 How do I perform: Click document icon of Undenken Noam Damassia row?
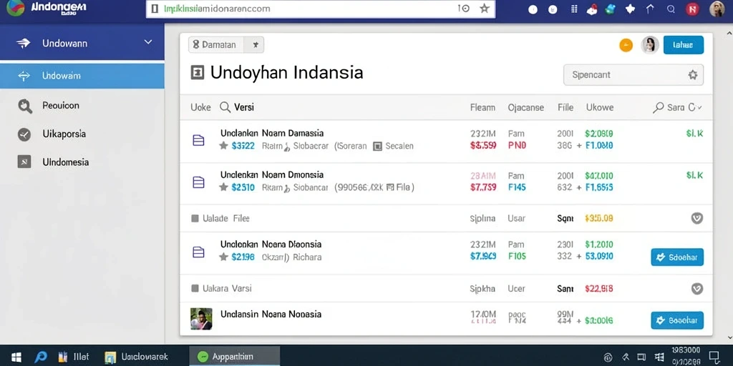click(x=199, y=140)
